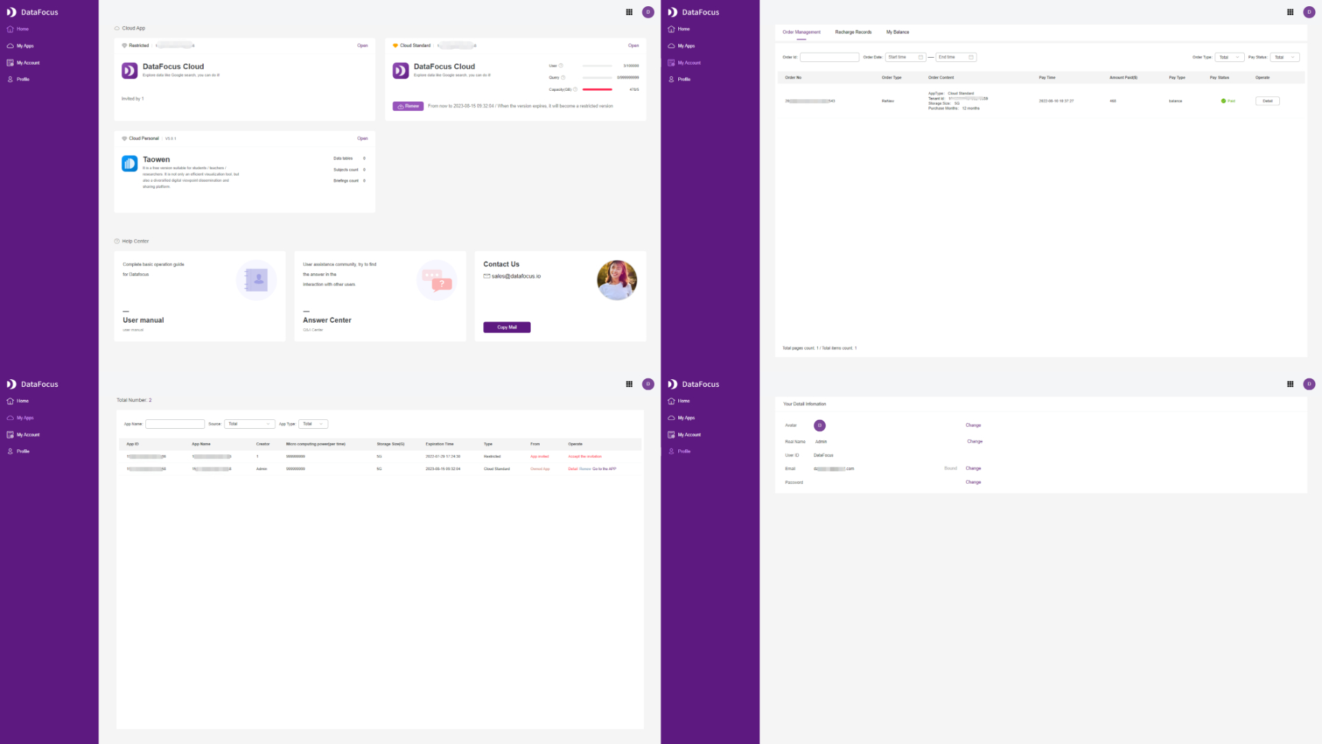This screenshot has height=744, width=1322.
Task: Open the App Type dropdown on the My Apps list
Action: point(313,424)
